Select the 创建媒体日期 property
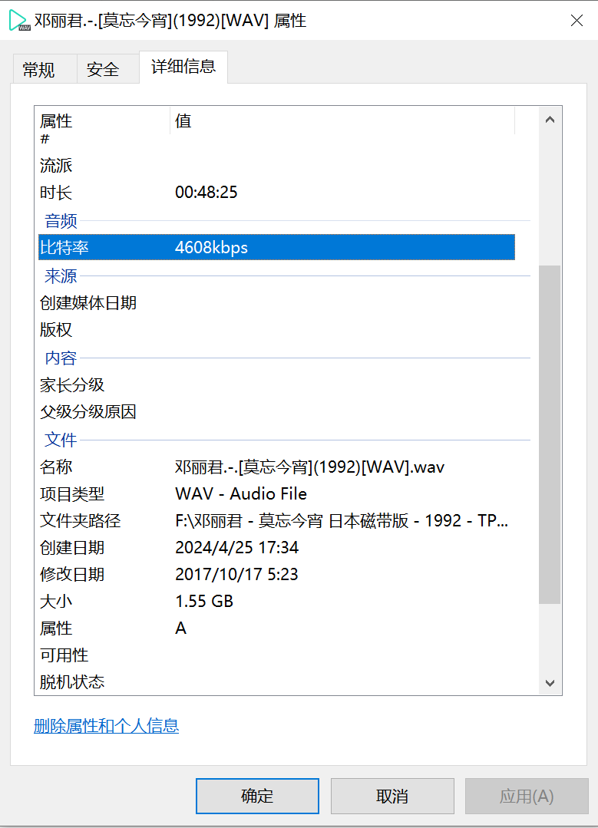 [x=276, y=302]
